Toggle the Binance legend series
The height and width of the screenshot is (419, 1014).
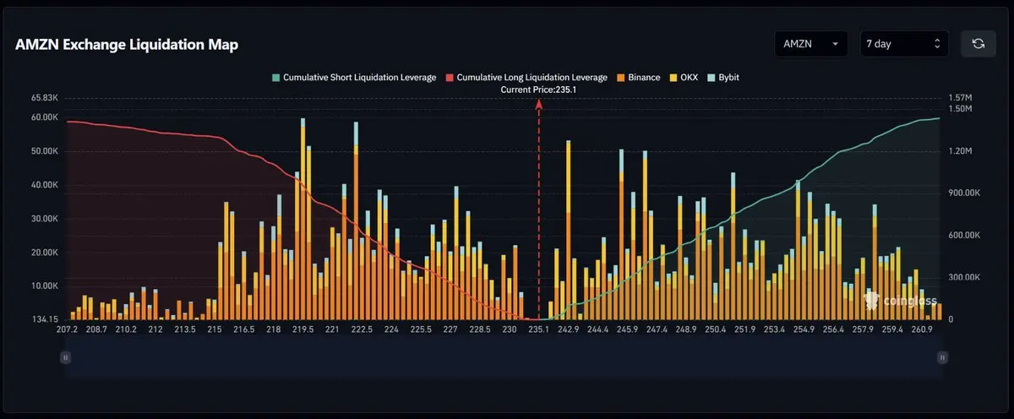pyautogui.click(x=638, y=77)
